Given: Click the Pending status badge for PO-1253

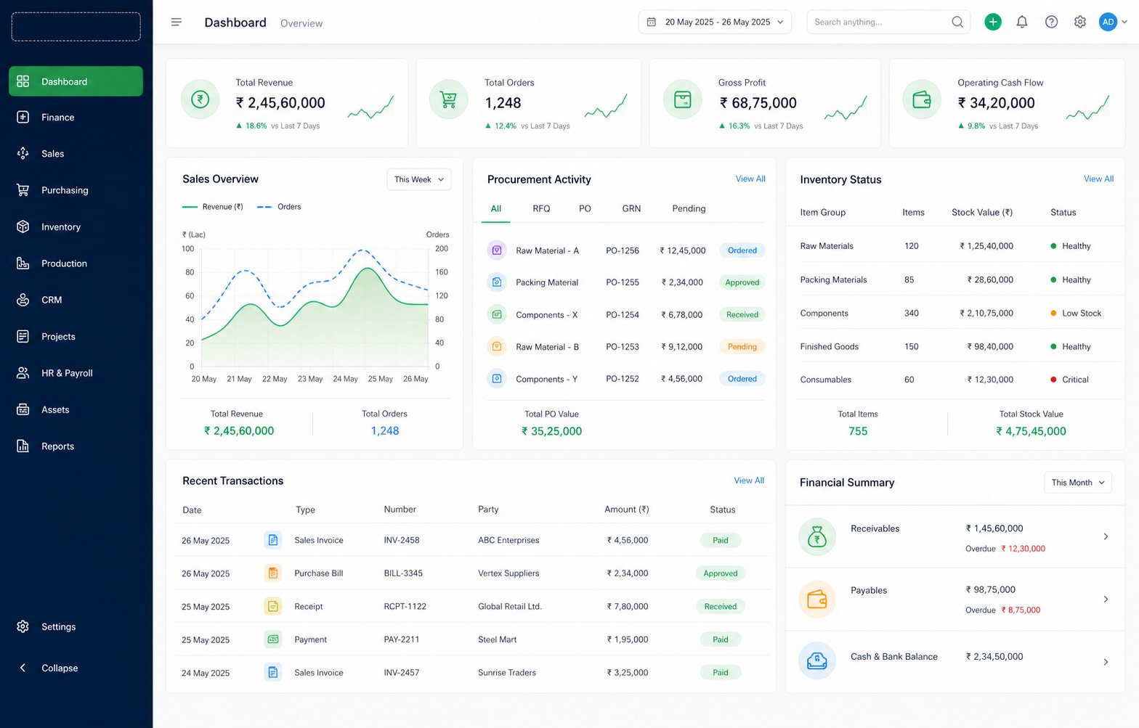Looking at the screenshot, I should click(742, 347).
